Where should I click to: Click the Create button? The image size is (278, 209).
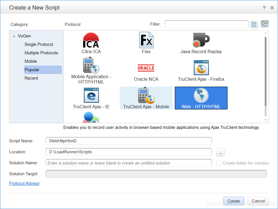tap(233, 201)
